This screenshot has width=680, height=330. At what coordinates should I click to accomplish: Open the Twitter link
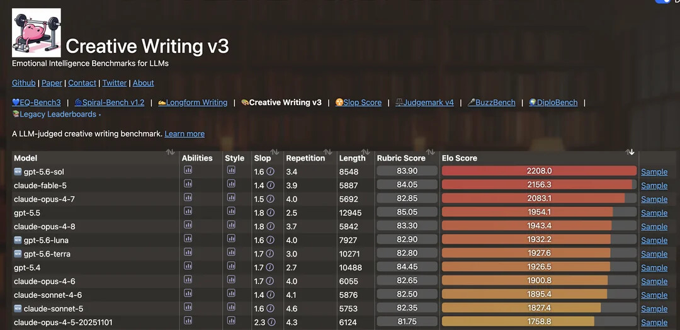(x=115, y=83)
